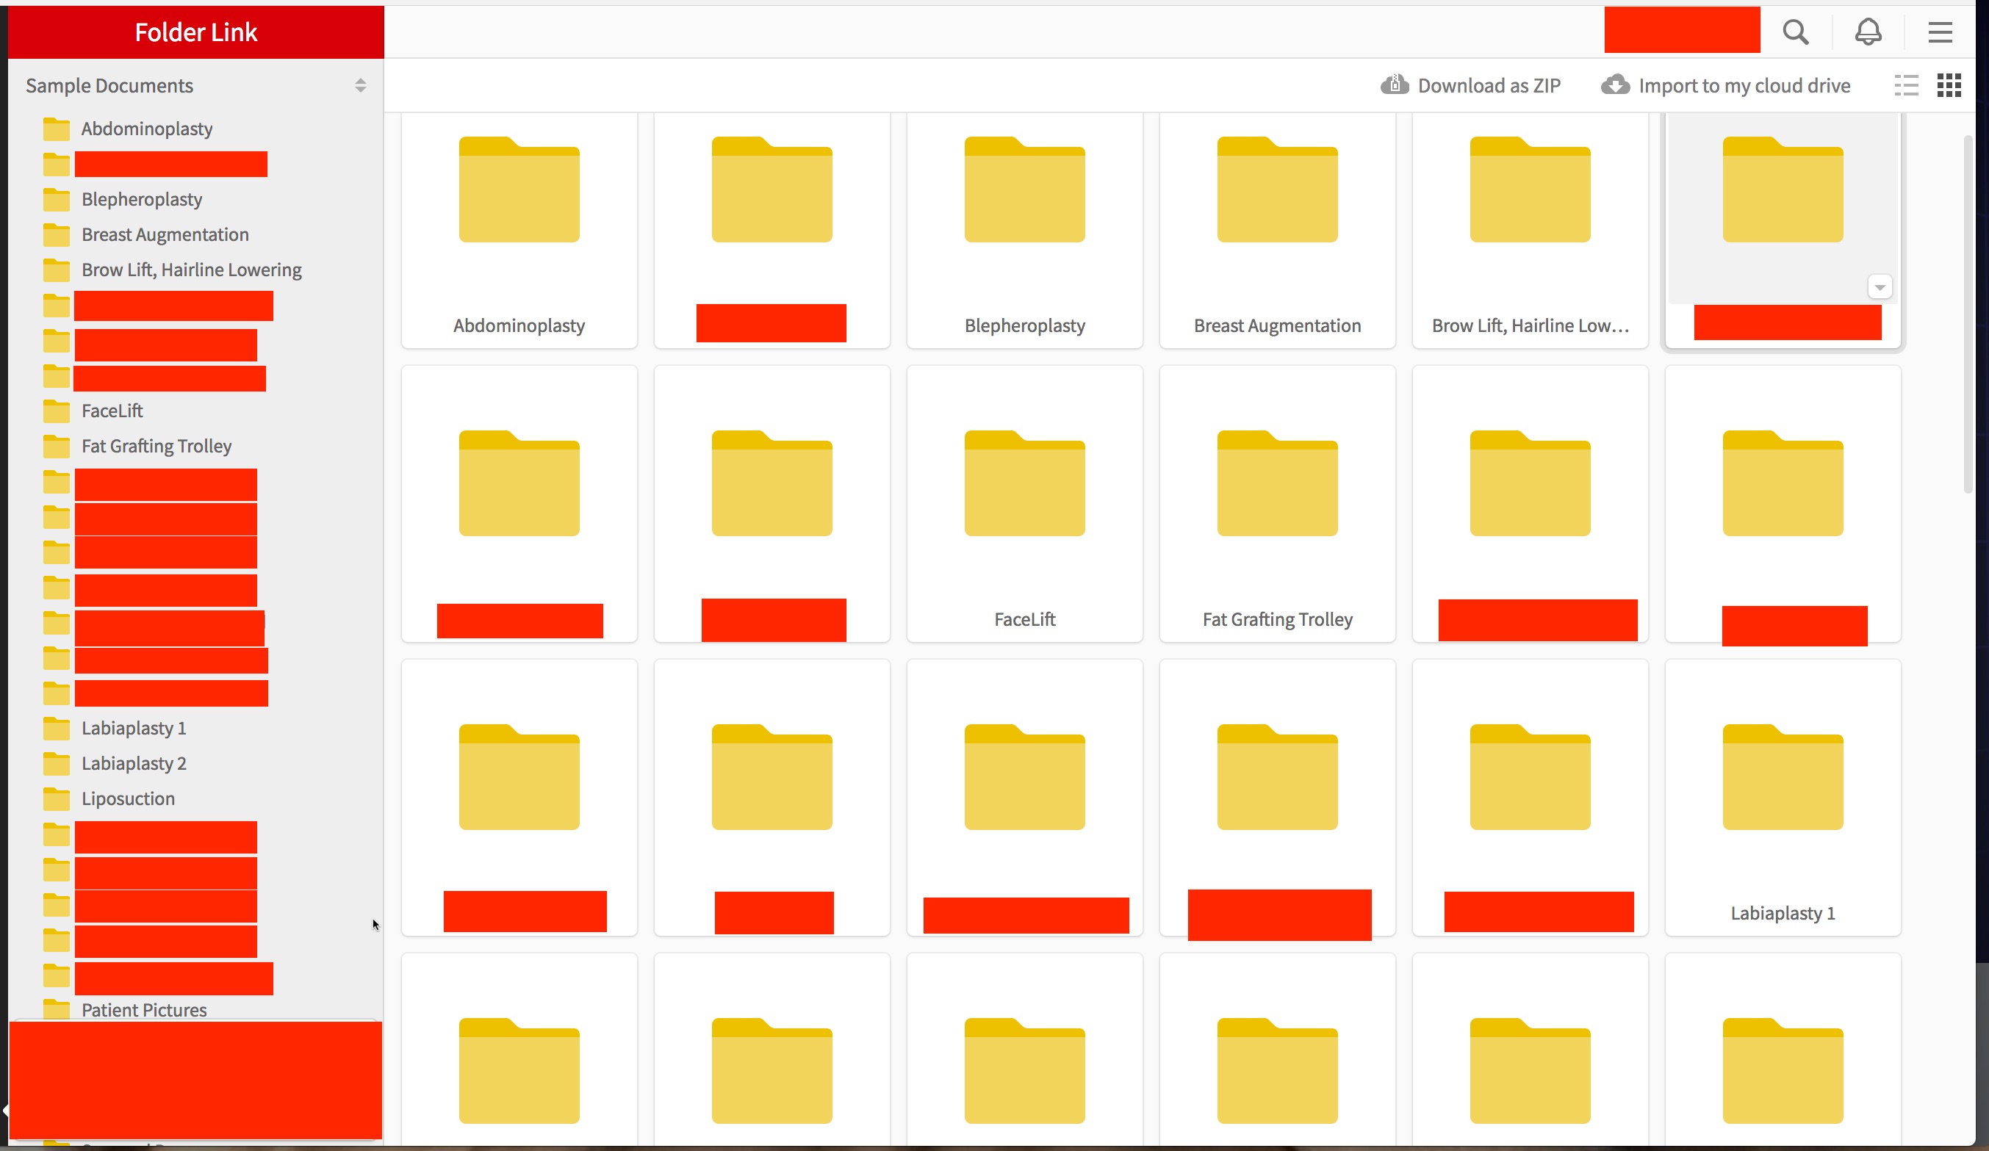Select Fat Grafting Trolley in sidebar
The height and width of the screenshot is (1151, 1989).
coord(157,446)
